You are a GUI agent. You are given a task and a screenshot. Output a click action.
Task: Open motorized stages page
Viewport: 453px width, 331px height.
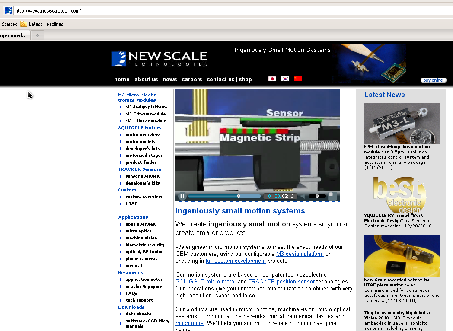144,156
